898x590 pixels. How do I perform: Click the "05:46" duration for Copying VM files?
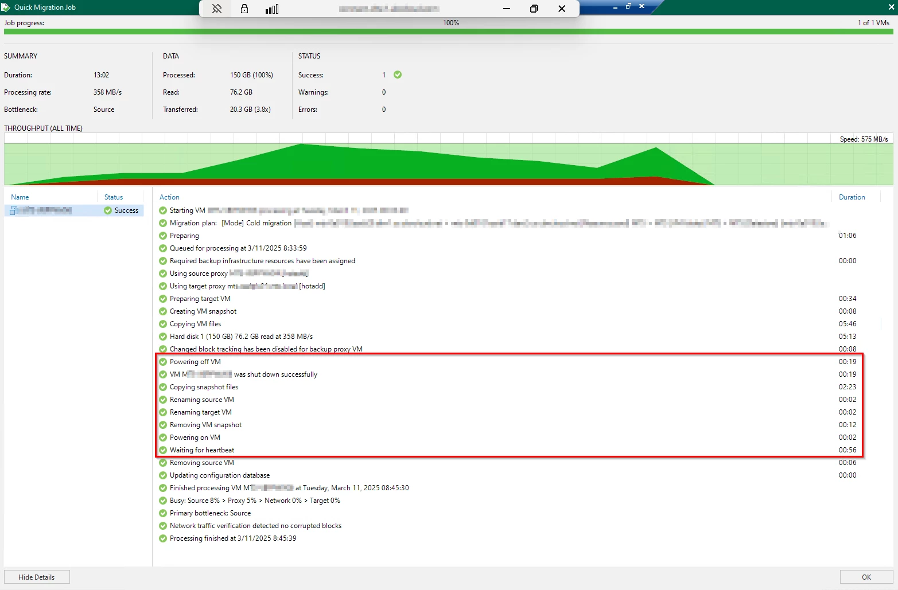click(848, 324)
